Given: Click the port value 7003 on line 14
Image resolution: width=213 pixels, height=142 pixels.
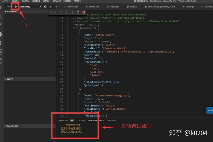Looking at the screenshot, I should tap(98, 55).
